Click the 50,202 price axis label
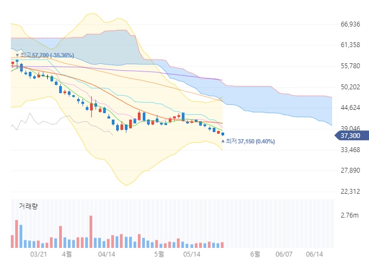369x269 pixels. (x=350, y=87)
